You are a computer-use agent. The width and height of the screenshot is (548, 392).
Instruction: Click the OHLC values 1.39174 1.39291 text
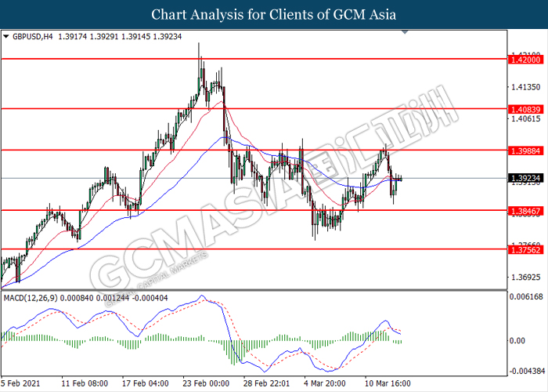point(88,36)
